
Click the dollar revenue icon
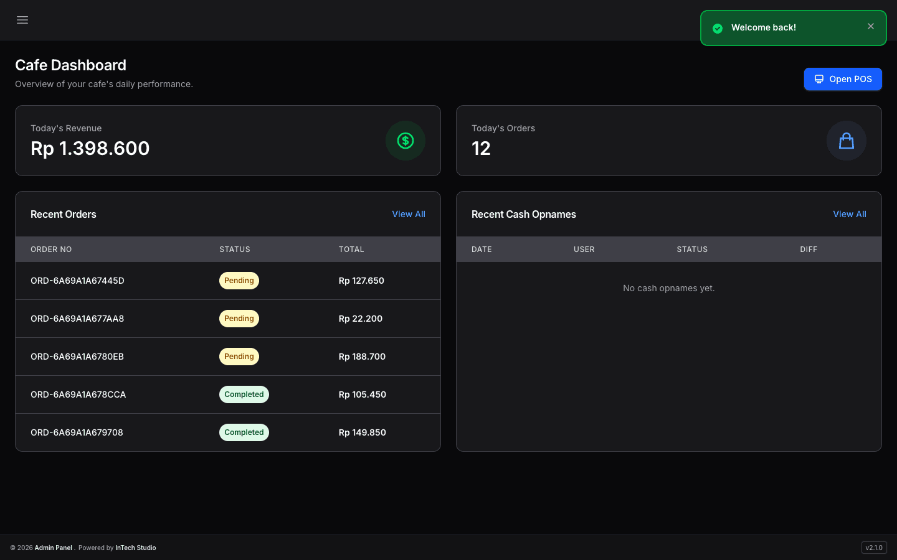click(x=406, y=141)
